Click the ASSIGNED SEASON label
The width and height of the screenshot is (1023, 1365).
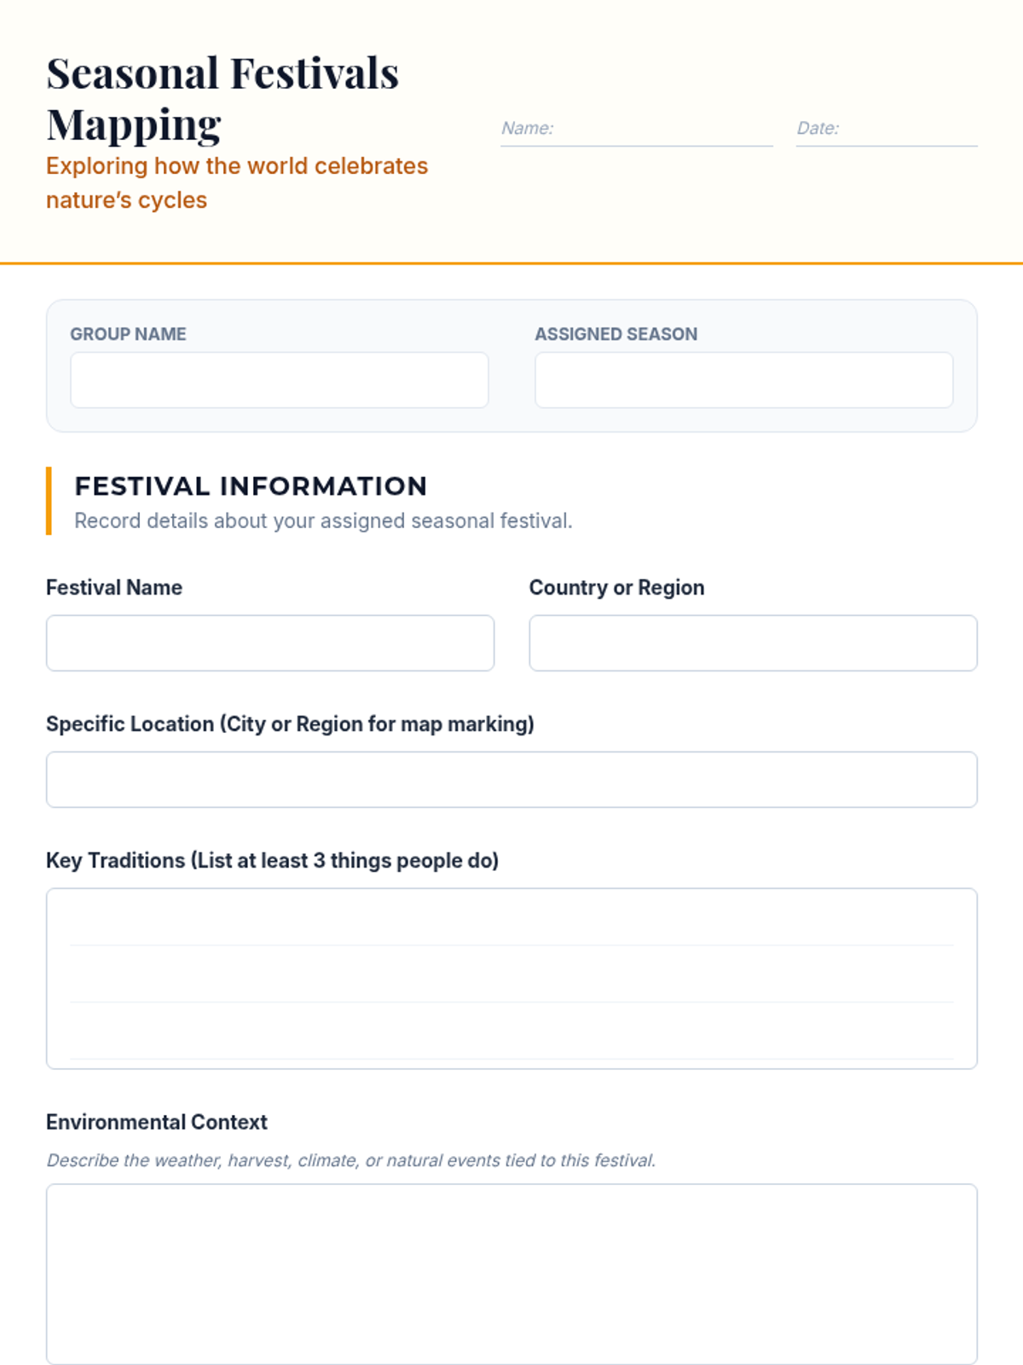616,334
